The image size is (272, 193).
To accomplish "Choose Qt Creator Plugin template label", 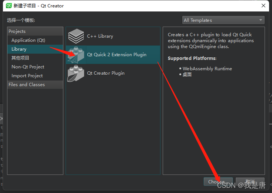I will 106,73.
